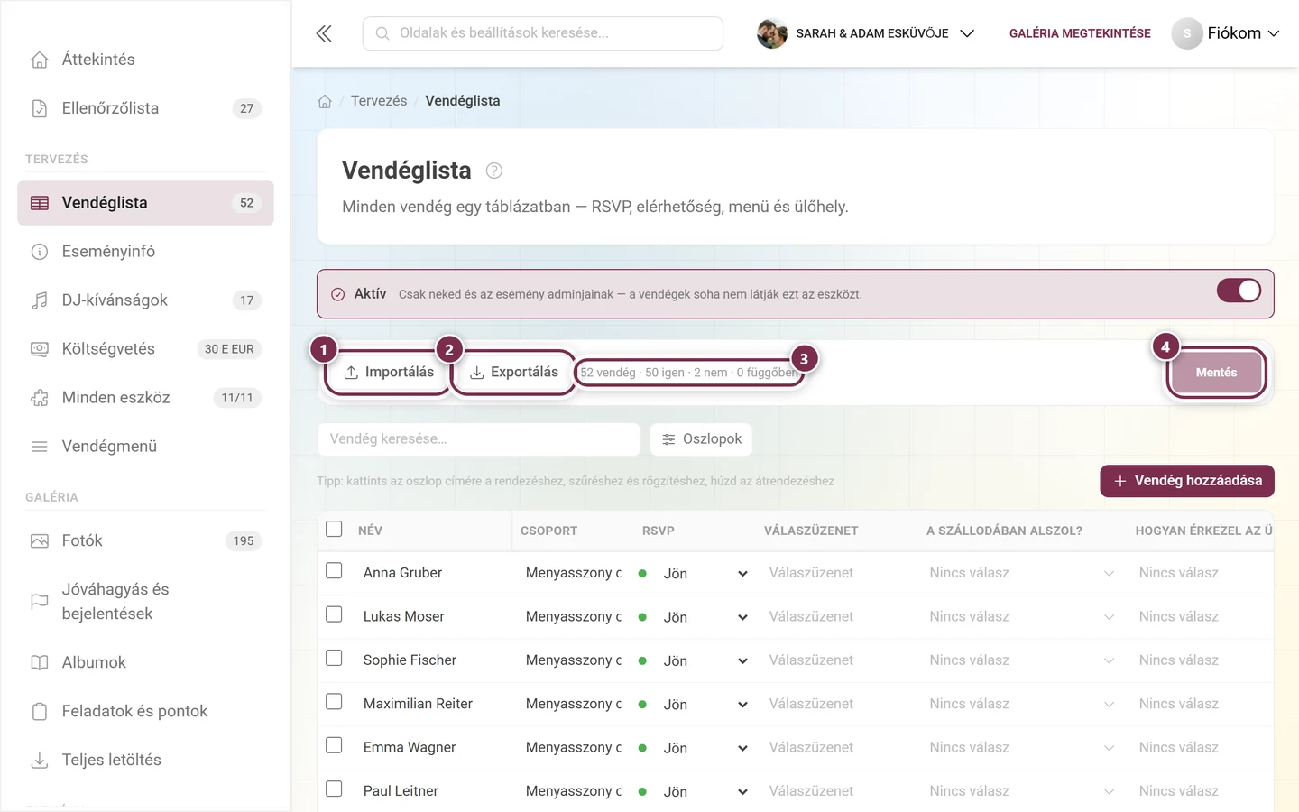This screenshot has width=1299, height=812.
Task: Tick the checkbox for Maximilian Reiter
Action: click(x=334, y=702)
